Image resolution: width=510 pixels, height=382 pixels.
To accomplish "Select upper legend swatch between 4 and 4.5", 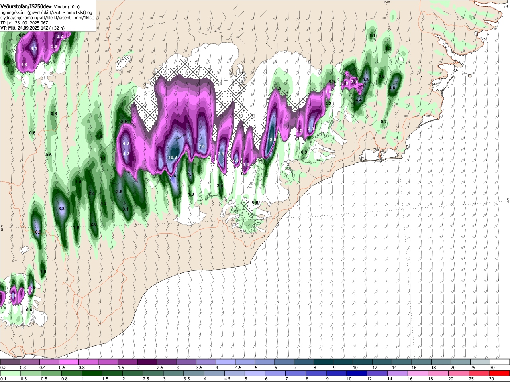I will 226,362.
